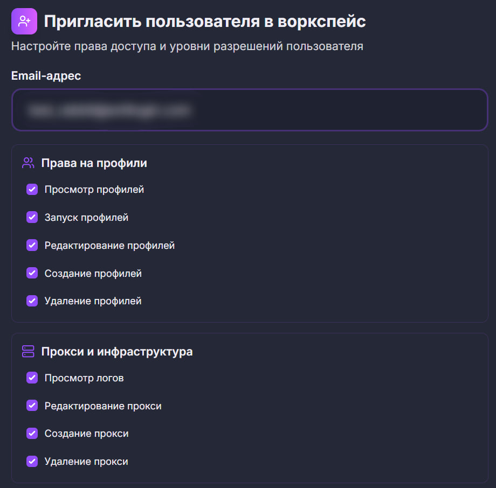Viewport: 496px width, 488px height.
Task: Toggle the Редактирование прокси checkbox
Action: point(32,406)
